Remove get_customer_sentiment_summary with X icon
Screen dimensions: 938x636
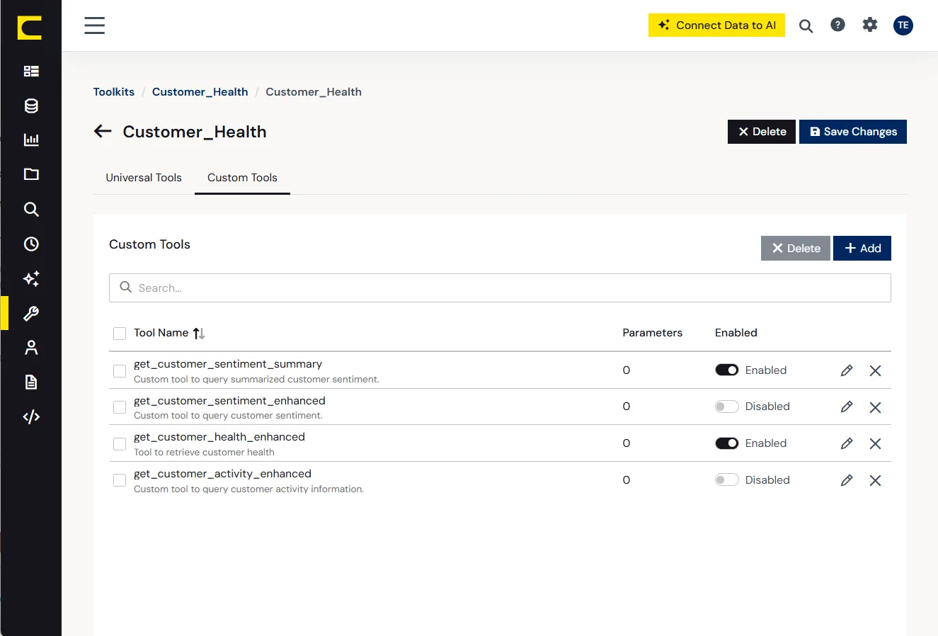coord(875,371)
